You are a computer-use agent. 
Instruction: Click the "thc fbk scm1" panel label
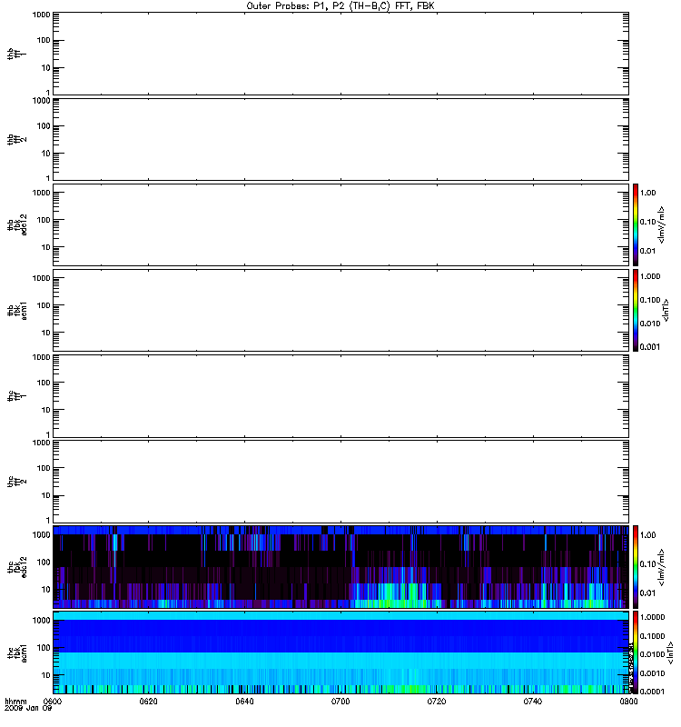coord(16,652)
